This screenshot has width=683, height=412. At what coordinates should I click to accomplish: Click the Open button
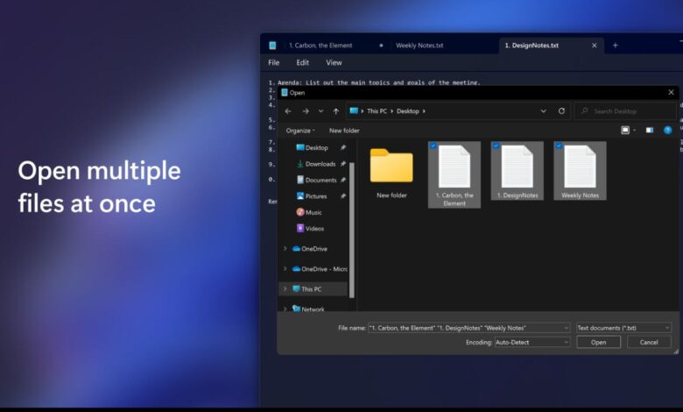click(x=598, y=342)
